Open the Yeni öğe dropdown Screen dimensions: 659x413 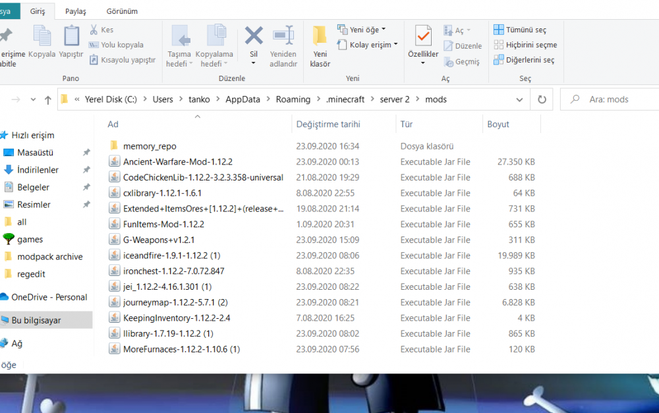[361, 30]
